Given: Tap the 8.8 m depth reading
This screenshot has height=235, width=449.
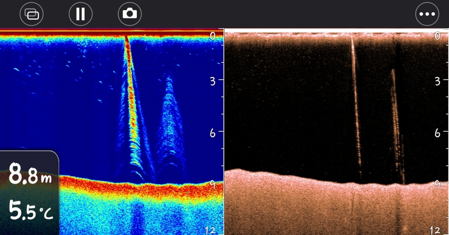Looking at the screenshot, I should [x=30, y=174].
